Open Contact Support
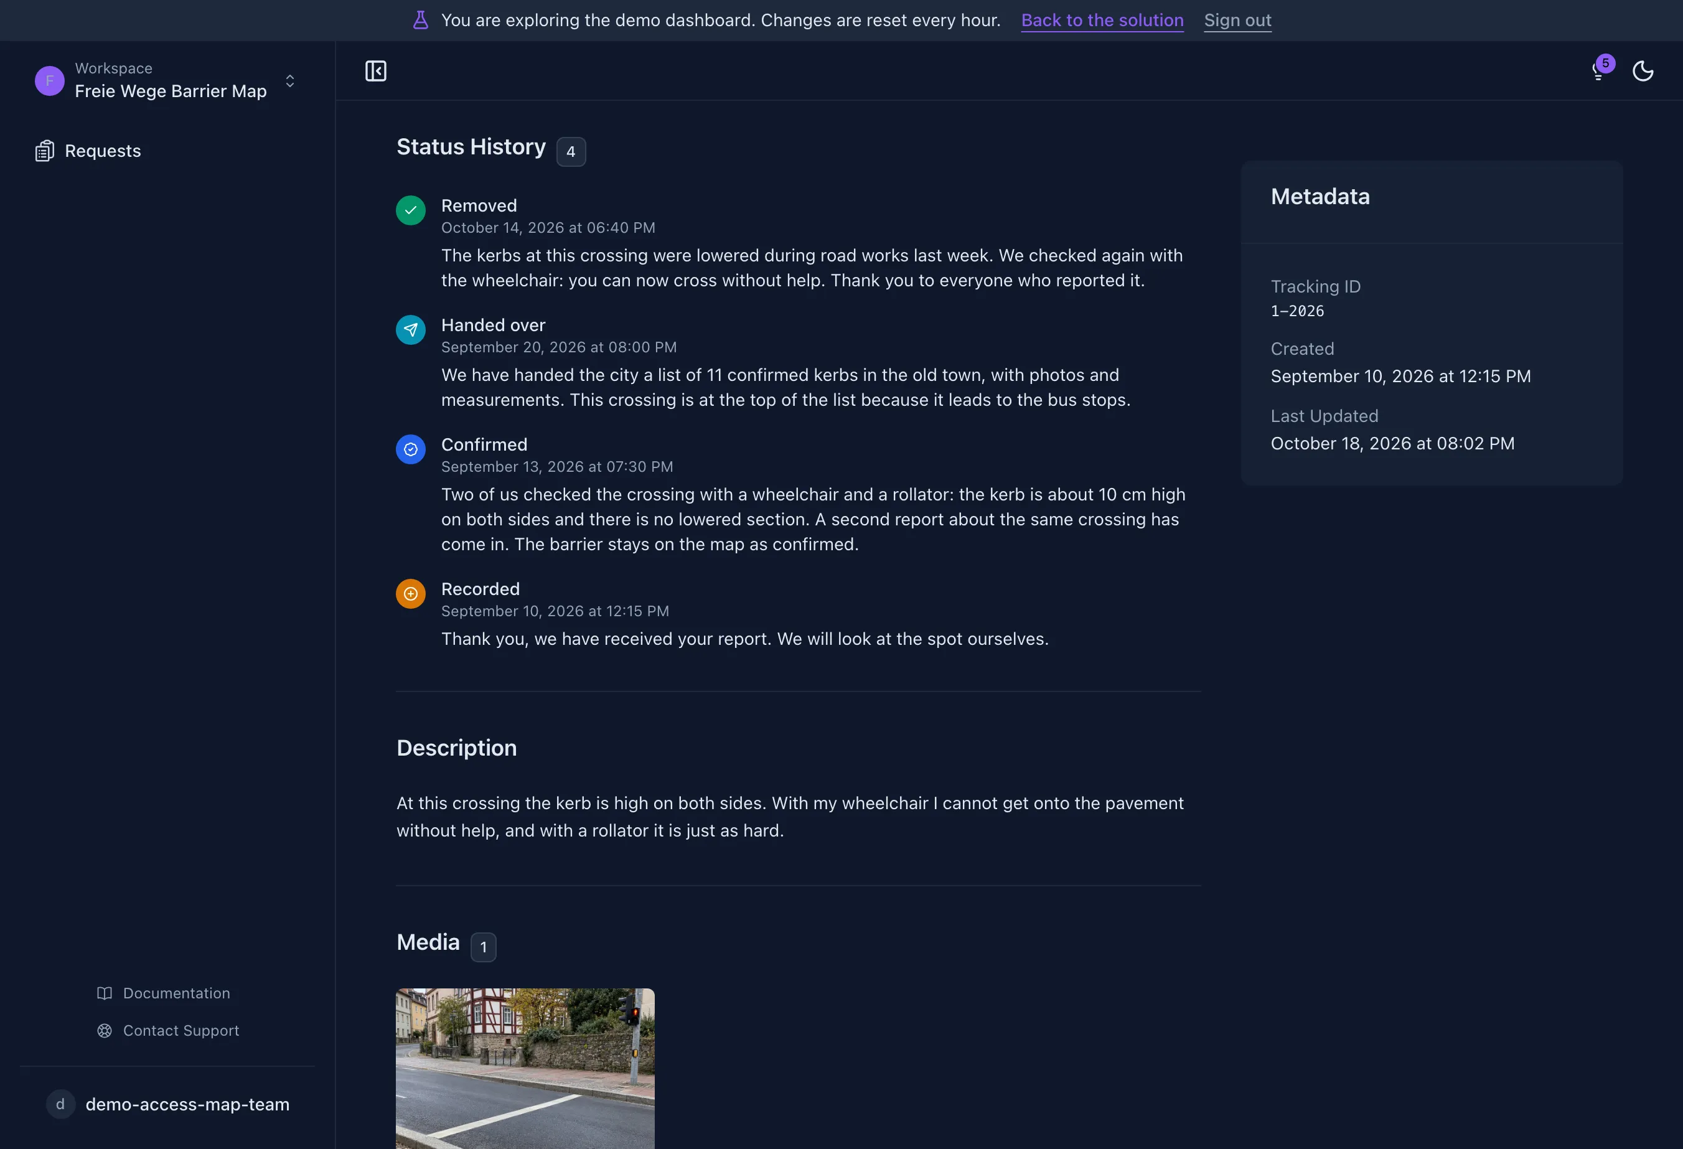1683x1149 pixels. tap(180, 1030)
